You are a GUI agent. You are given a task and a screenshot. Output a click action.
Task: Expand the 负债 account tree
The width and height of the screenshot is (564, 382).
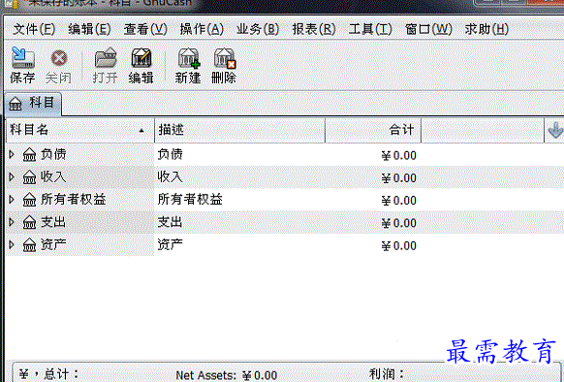12,154
